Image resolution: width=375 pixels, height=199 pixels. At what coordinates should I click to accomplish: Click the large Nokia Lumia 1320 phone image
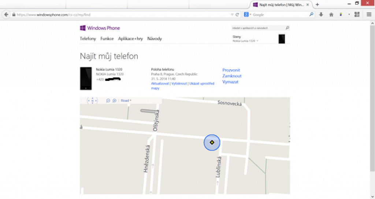86,79
